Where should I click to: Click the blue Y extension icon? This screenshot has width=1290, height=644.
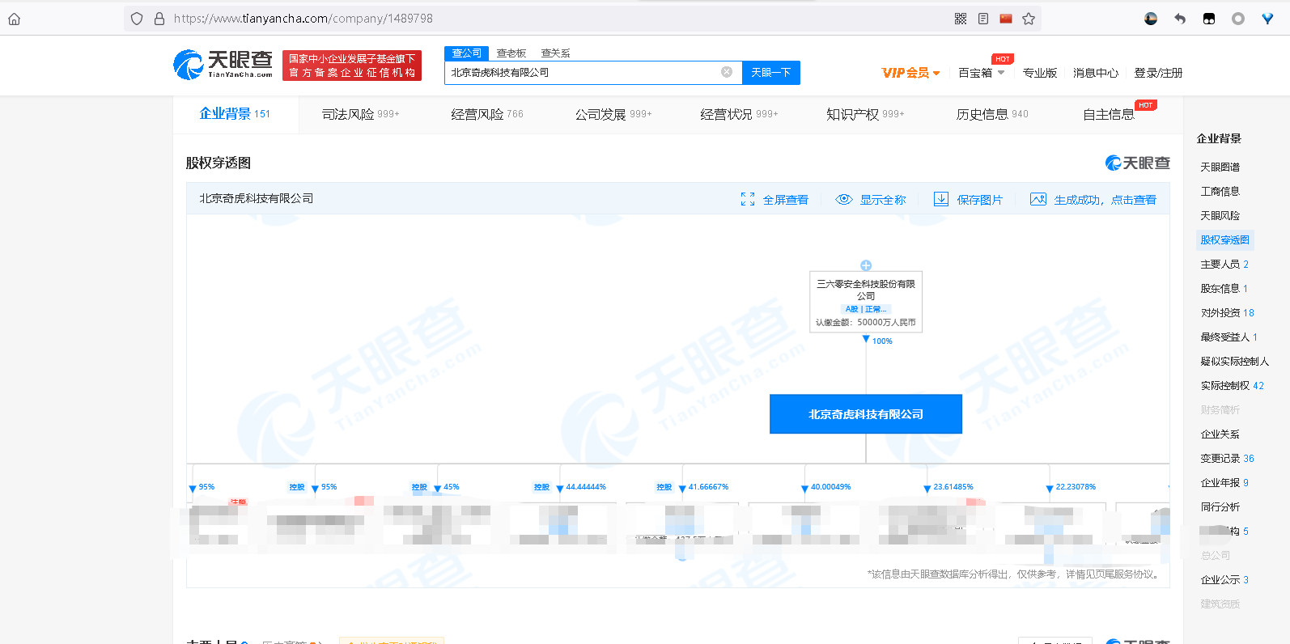(x=1267, y=19)
